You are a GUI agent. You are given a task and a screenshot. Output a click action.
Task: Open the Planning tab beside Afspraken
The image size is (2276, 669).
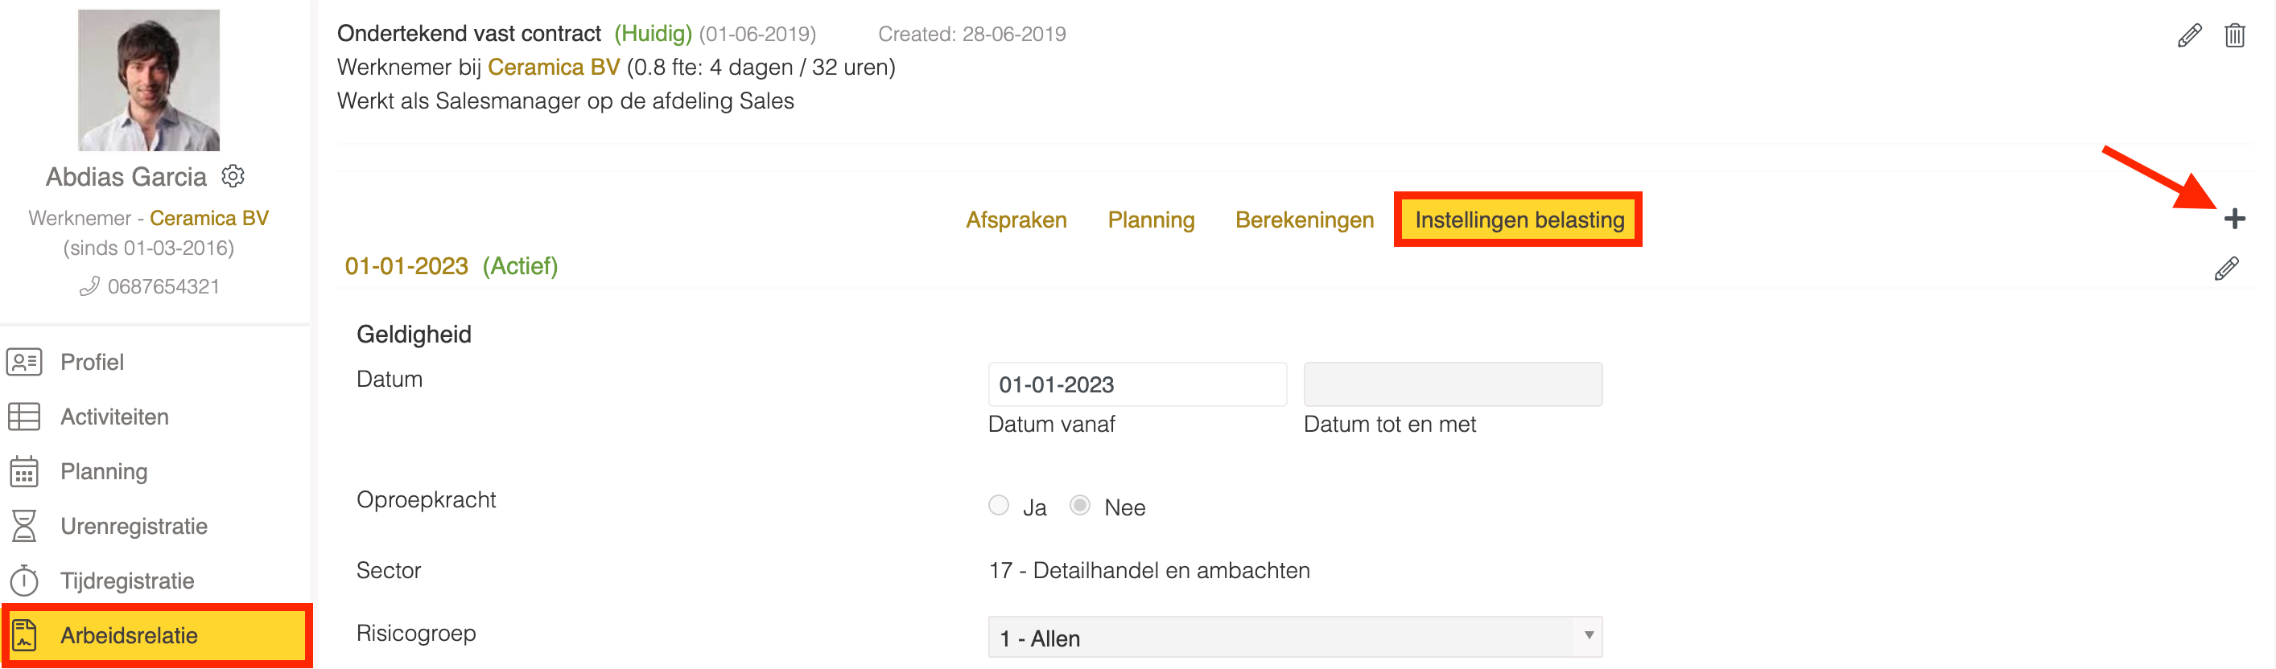coord(1150,220)
